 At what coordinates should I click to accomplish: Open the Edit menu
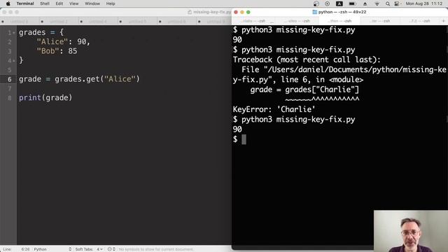click(x=59, y=3)
